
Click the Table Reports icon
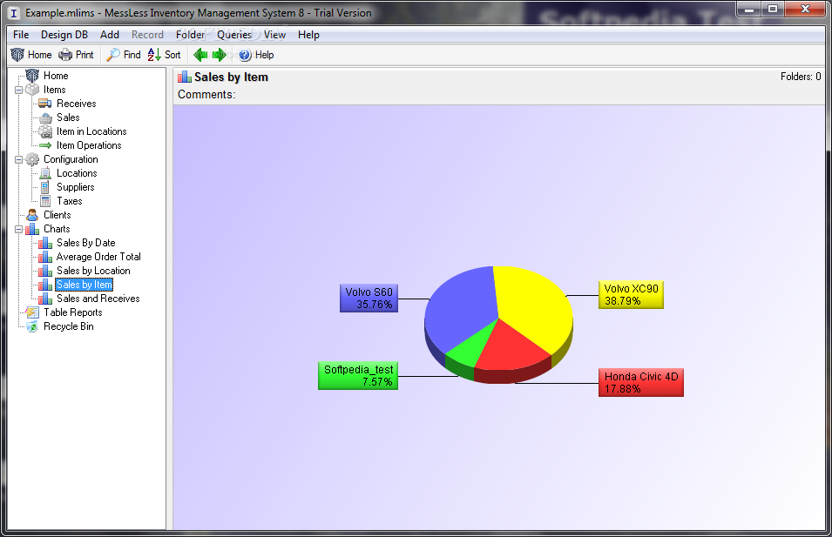pos(32,312)
